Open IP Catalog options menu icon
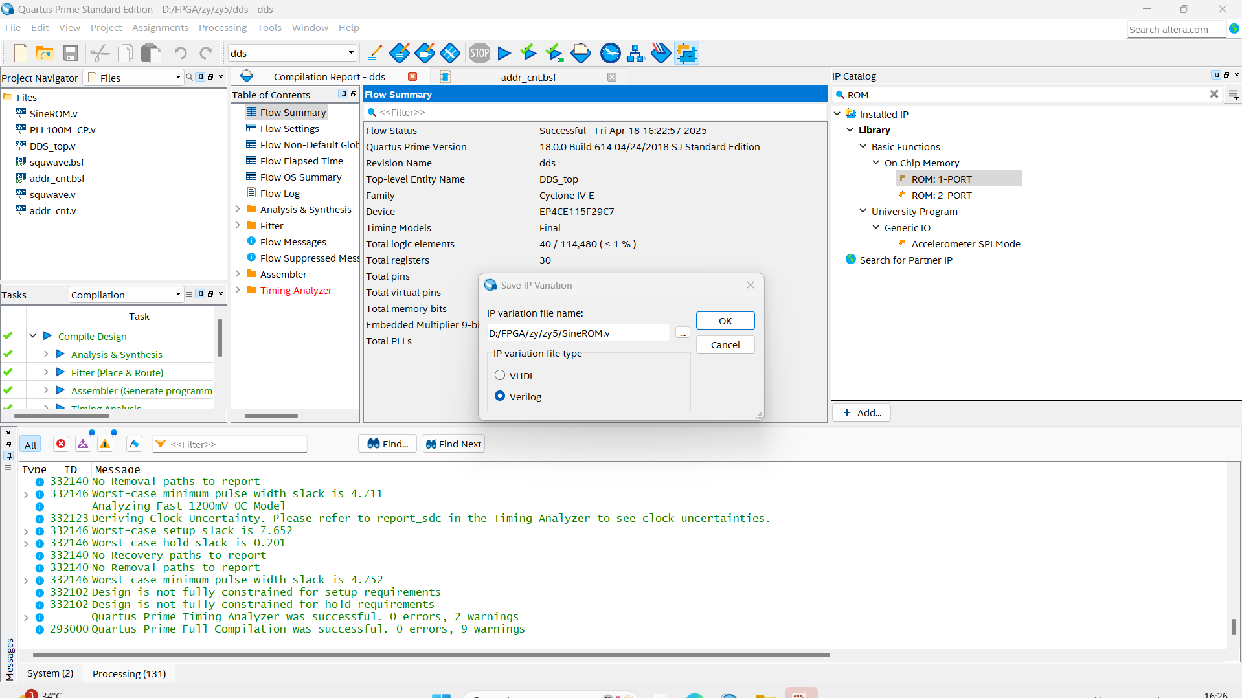 click(1234, 95)
